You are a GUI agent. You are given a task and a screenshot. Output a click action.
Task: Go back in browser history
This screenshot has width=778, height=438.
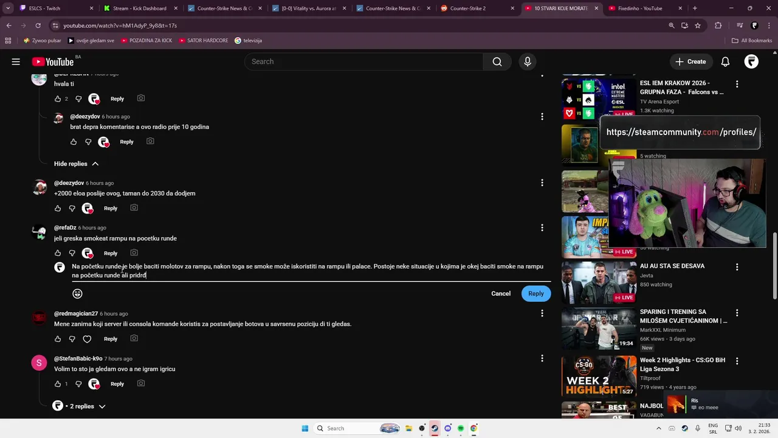point(9,26)
